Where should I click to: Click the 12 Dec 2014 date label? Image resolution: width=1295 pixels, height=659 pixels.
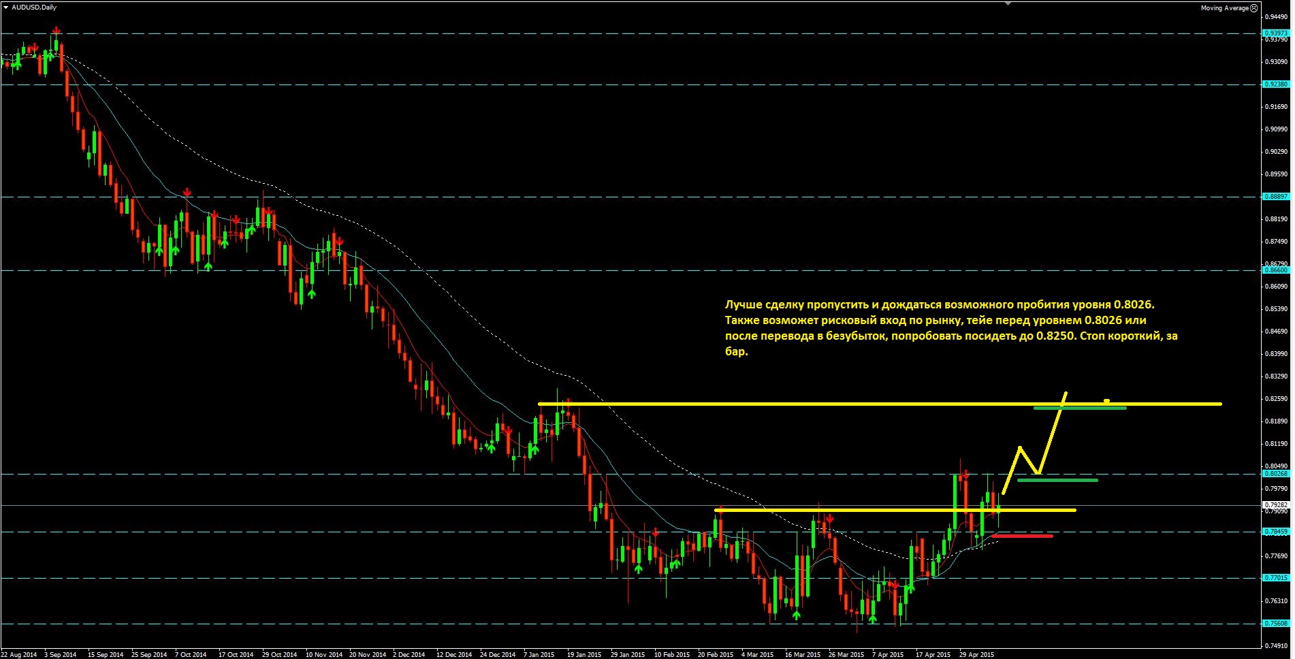(x=454, y=654)
